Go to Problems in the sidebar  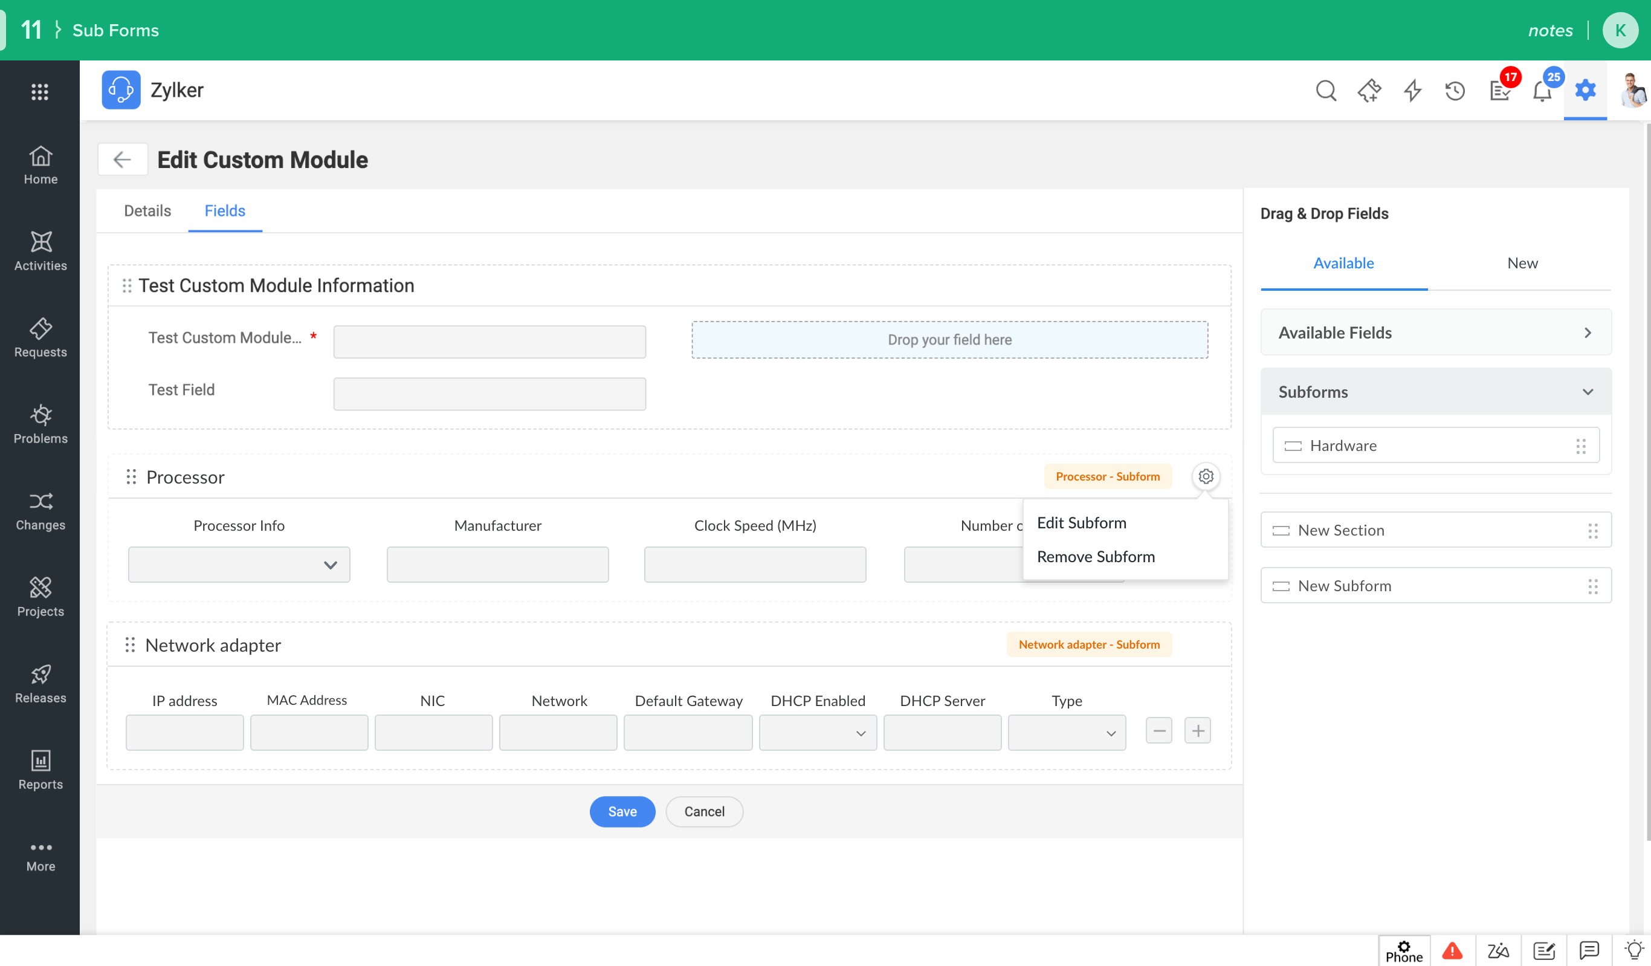(40, 424)
